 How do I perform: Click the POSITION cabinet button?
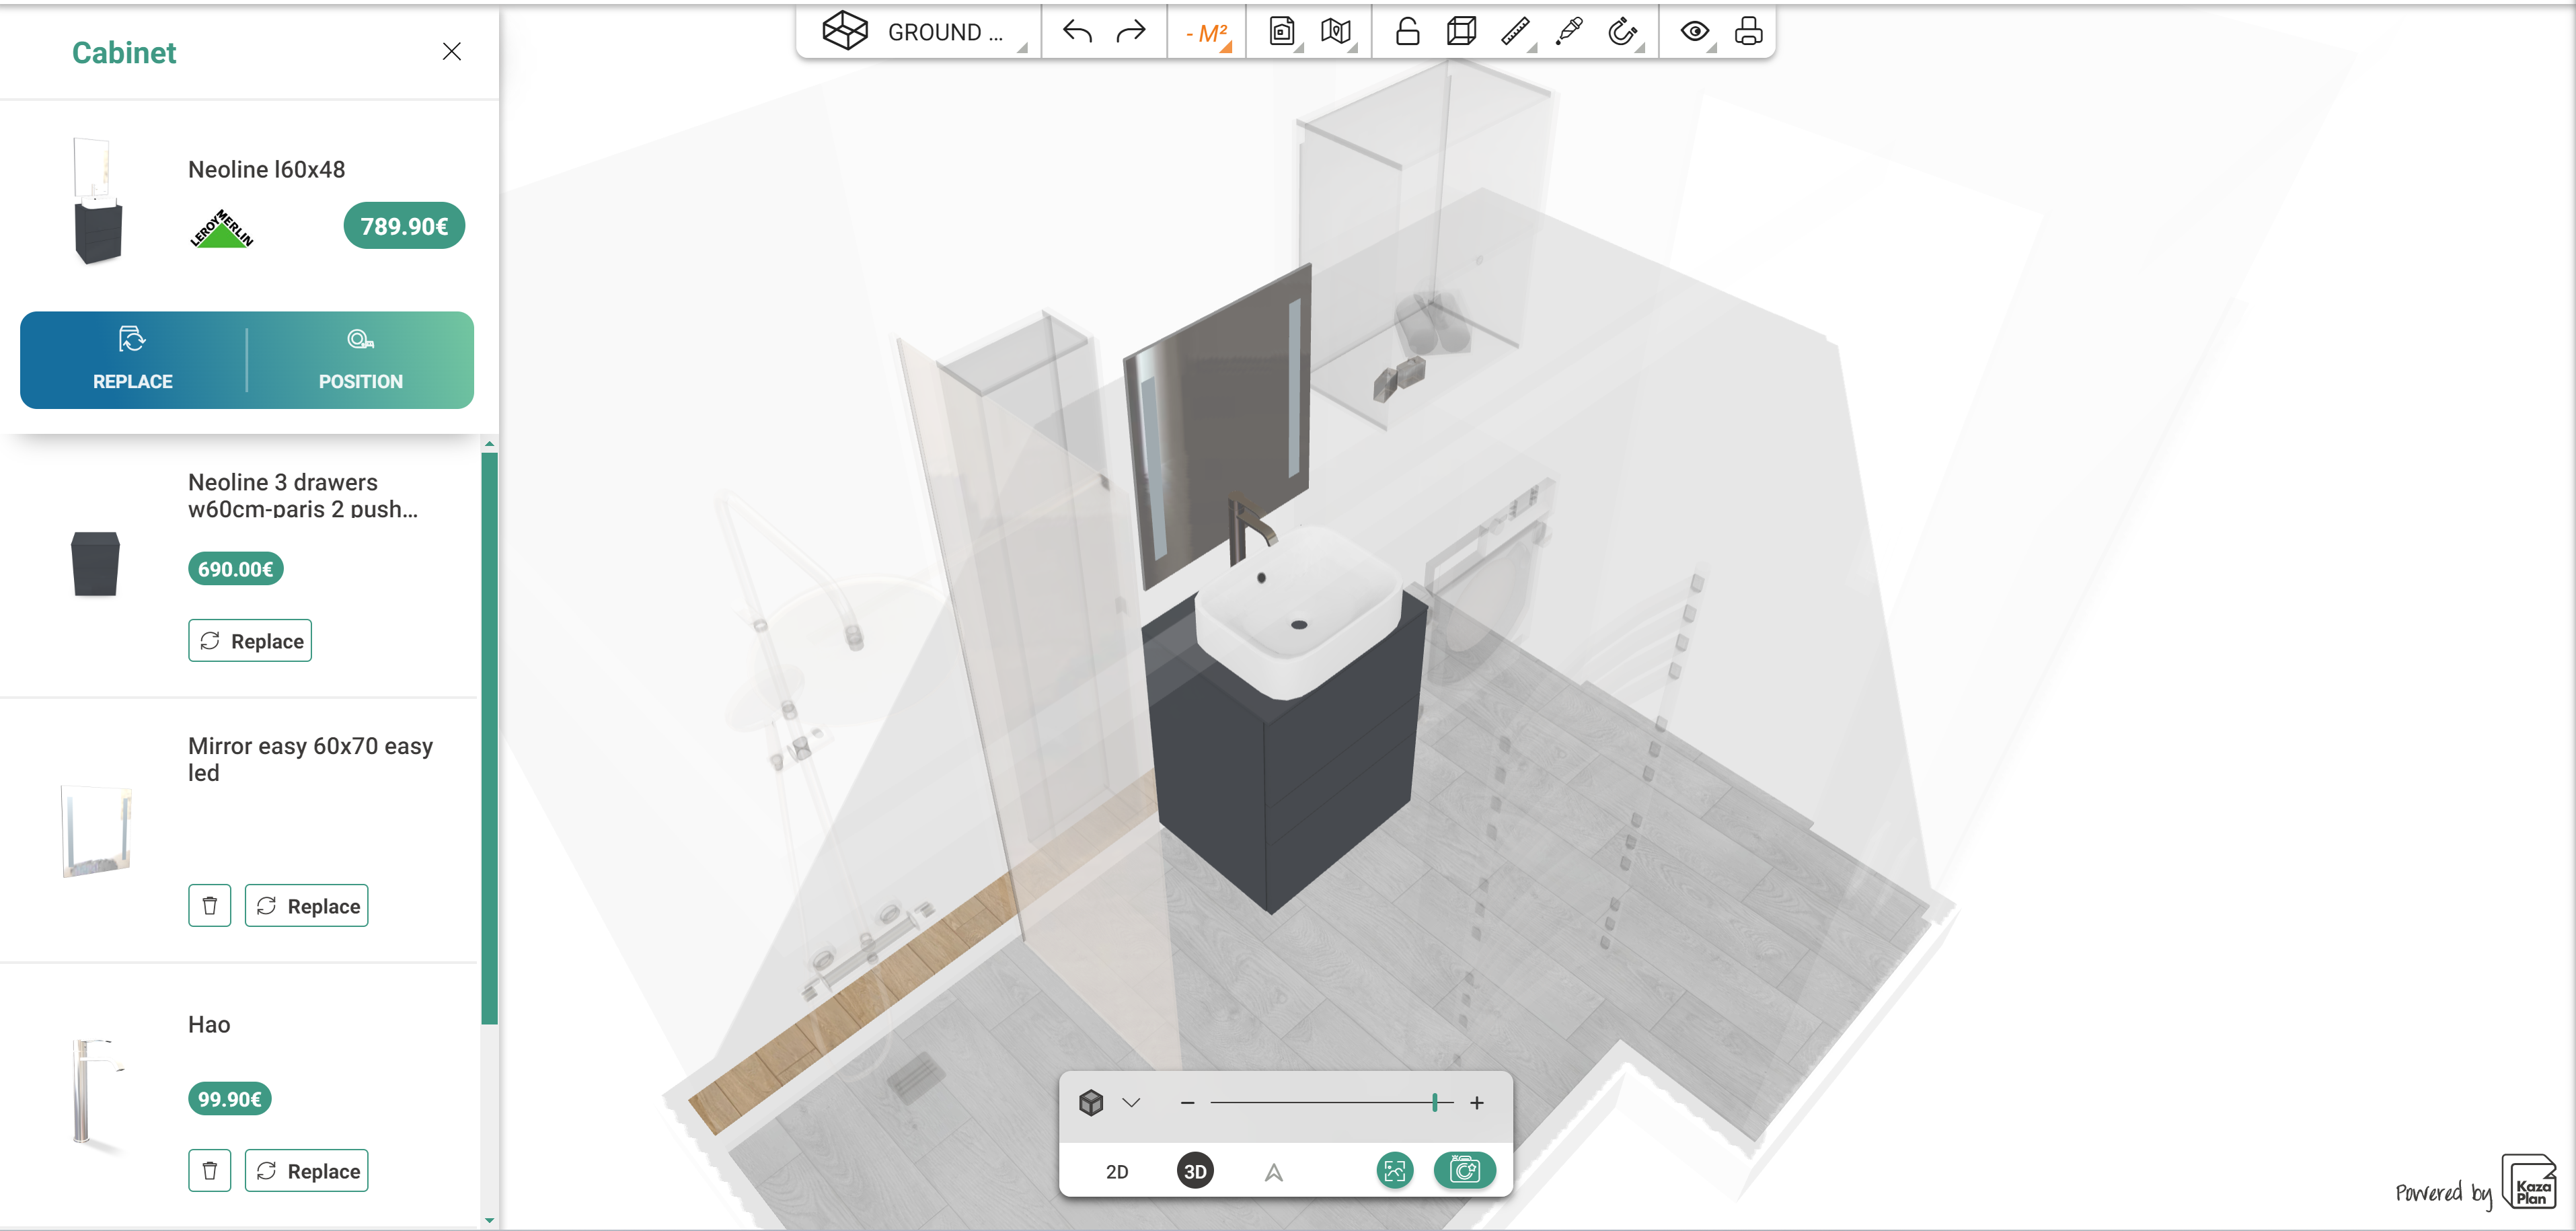pyautogui.click(x=361, y=359)
